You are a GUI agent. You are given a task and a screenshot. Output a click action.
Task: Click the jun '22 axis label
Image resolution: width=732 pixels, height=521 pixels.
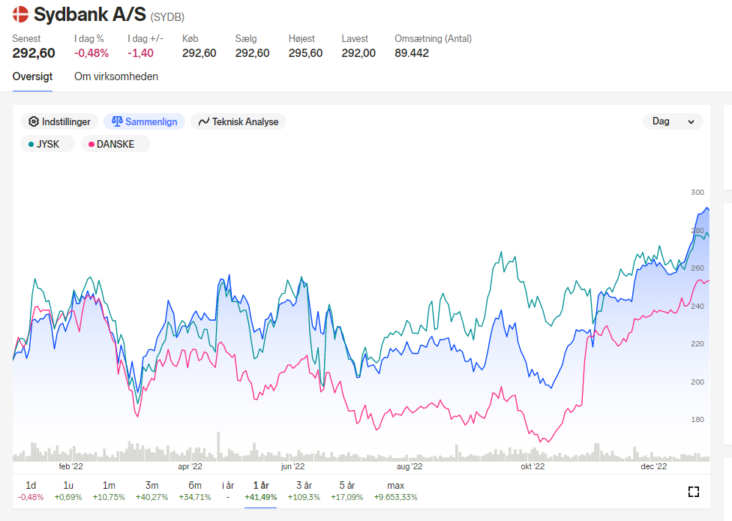(x=292, y=466)
